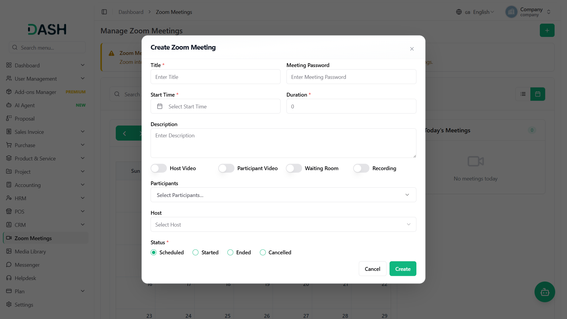567x319 pixels.
Task: Click the Create button
Action: coord(403,269)
